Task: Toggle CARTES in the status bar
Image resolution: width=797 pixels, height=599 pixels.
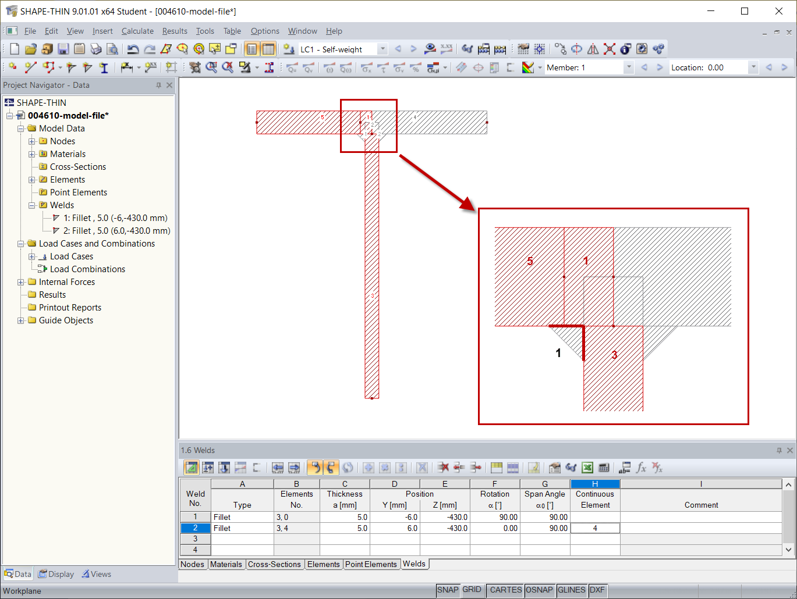Action: [x=505, y=590]
